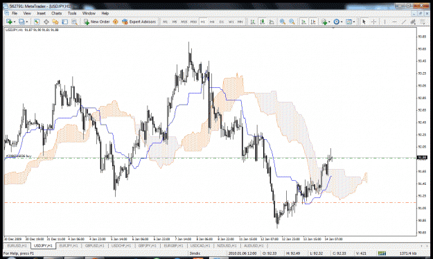Select the M30 timeframe
The image size is (433, 259).
point(193,21)
